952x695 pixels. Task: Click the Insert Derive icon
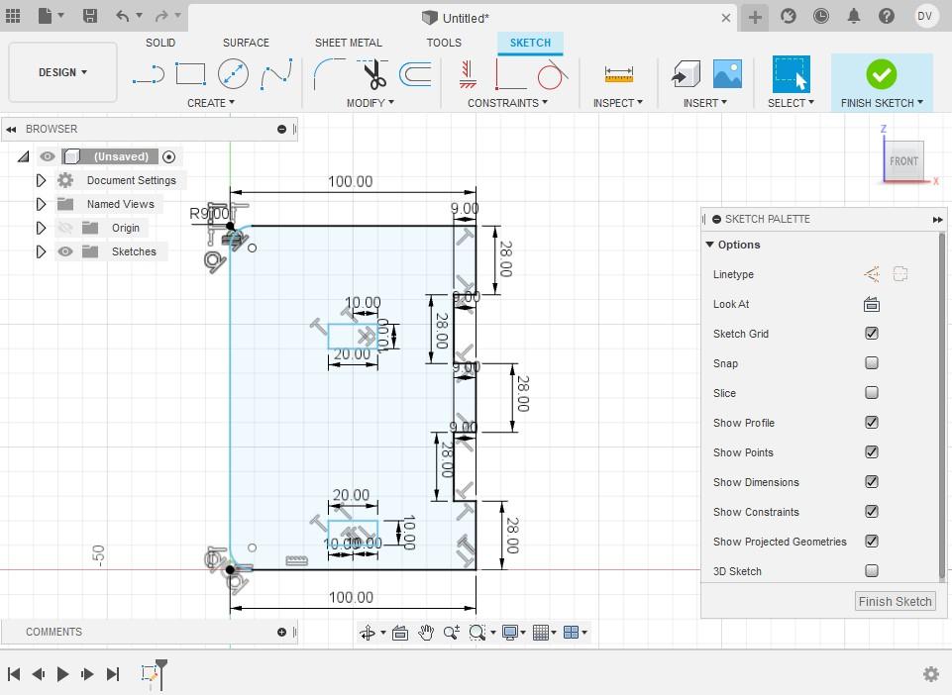click(687, 74)
